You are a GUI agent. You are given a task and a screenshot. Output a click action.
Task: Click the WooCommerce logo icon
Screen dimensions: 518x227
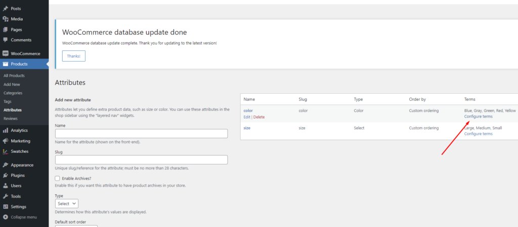tap(5, 53)
